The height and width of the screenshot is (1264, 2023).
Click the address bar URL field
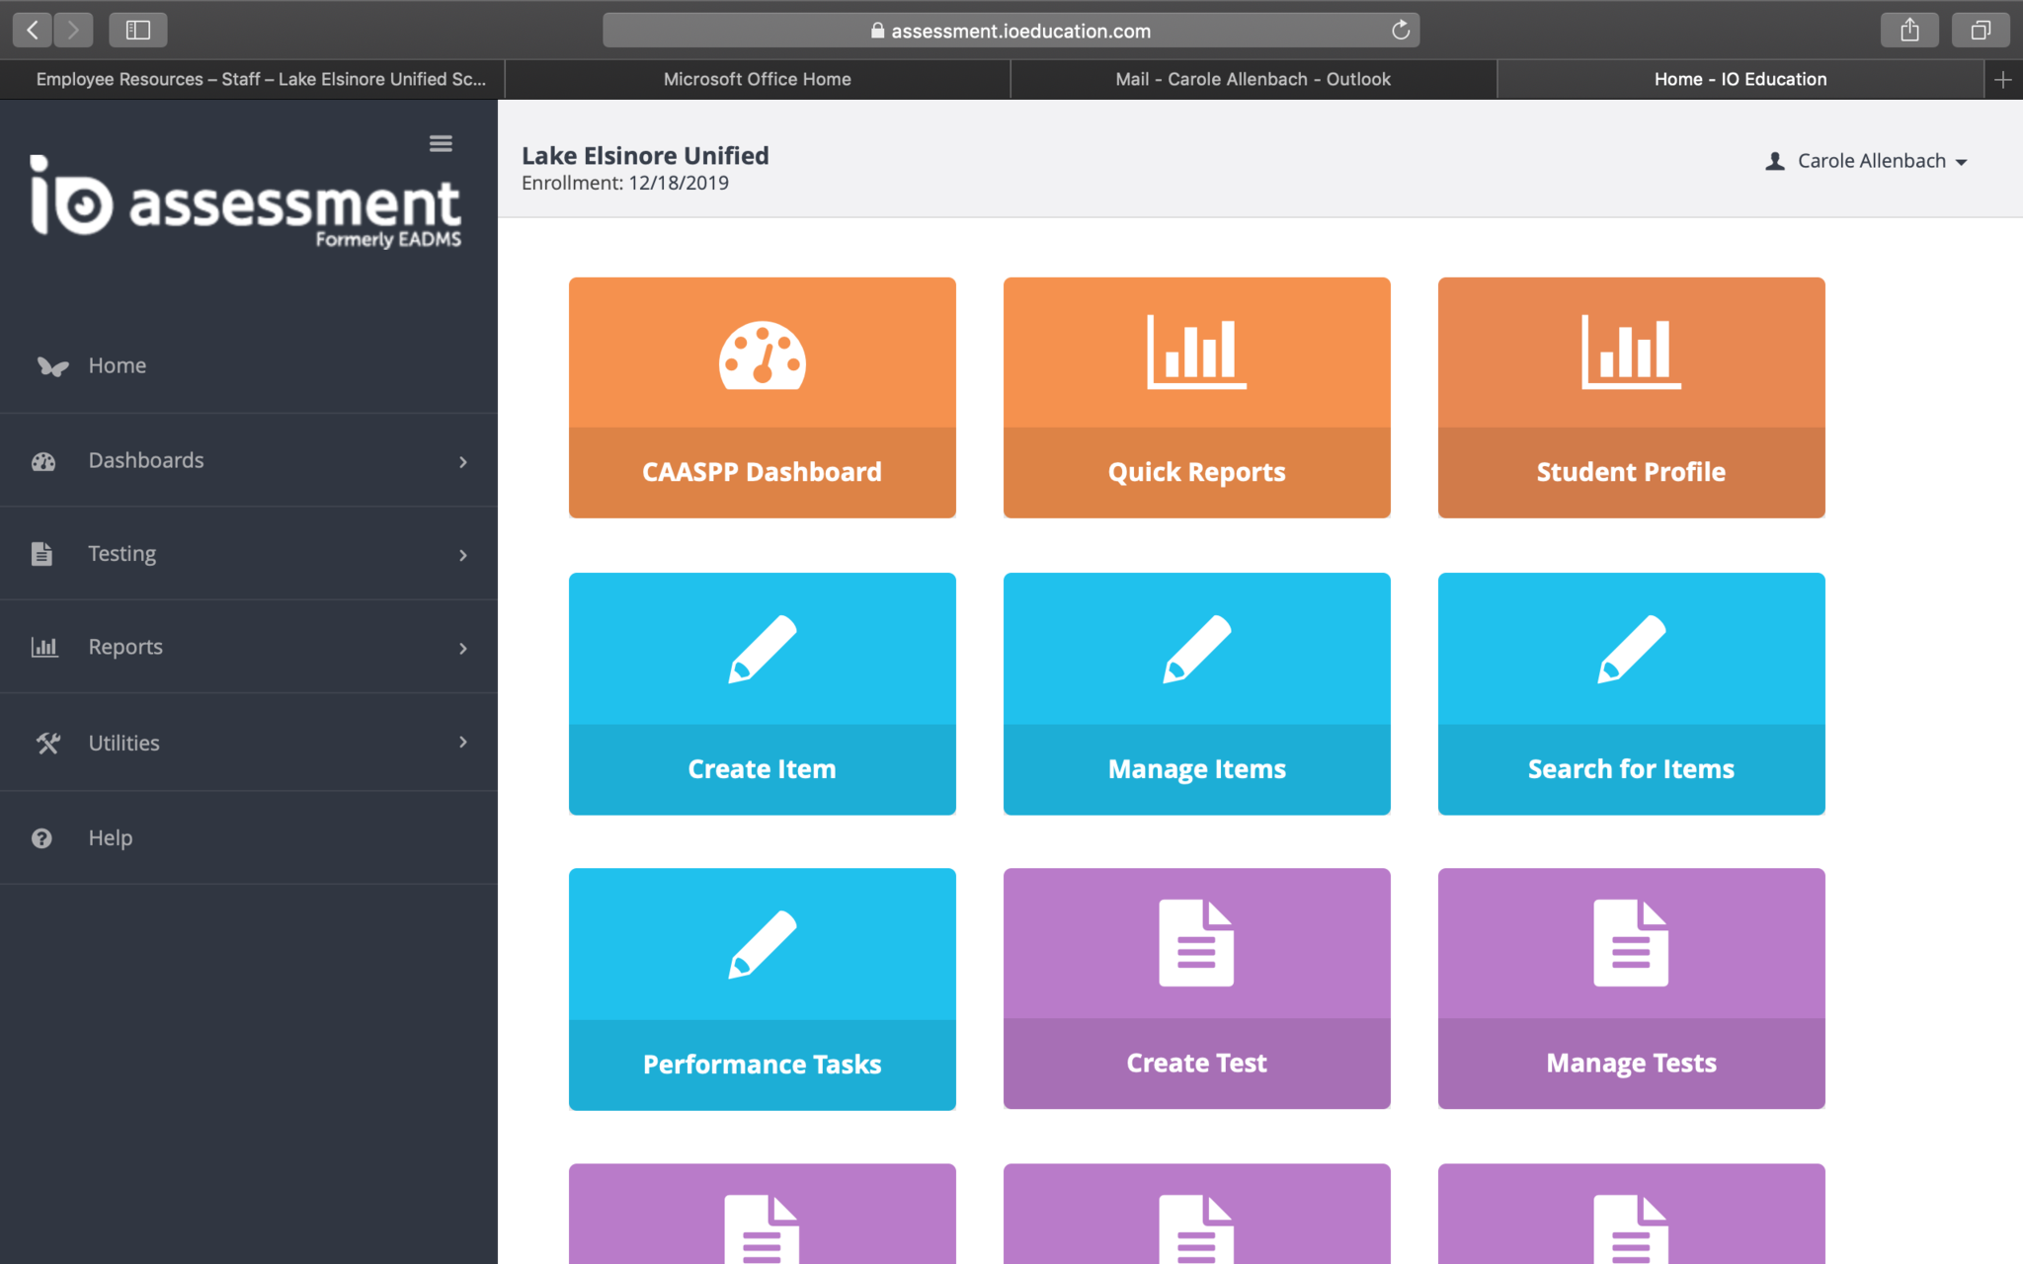(1019, 31)
